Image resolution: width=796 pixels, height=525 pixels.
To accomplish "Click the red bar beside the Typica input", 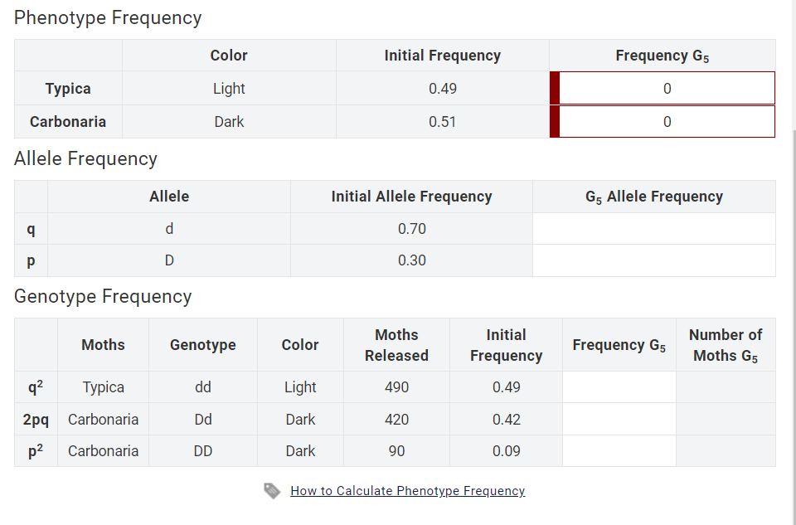I will coord(553,88).
